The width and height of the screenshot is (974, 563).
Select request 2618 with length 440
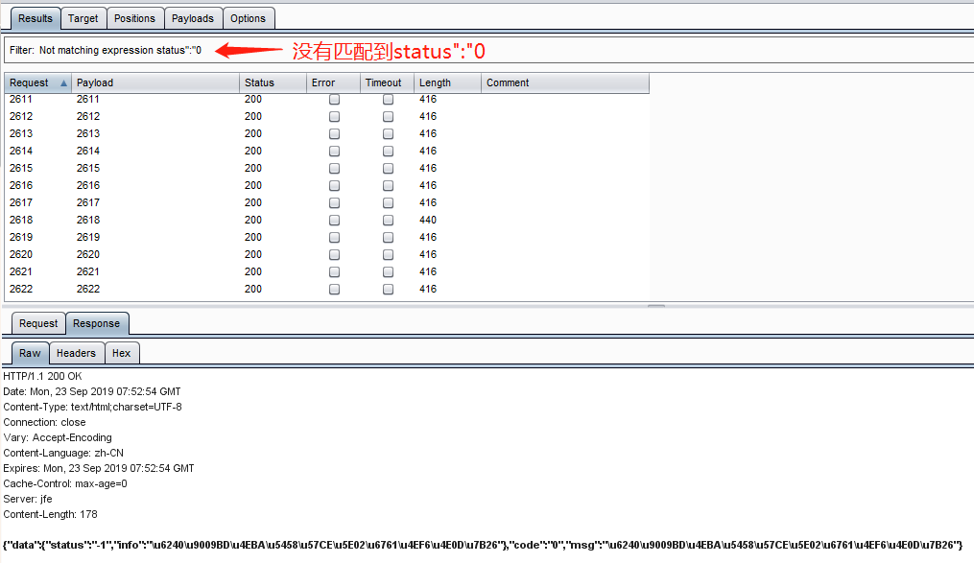pyautogui.click(x=326, y=220)
